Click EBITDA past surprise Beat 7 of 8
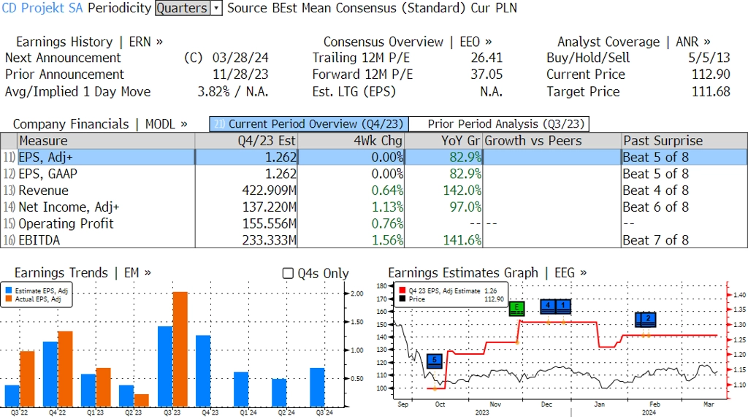 [656, 240]
